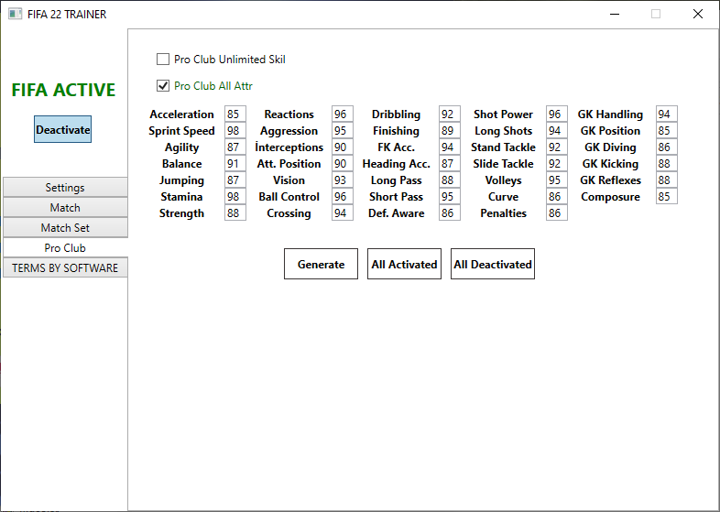The image size is (720, 512).
Task: Focus the Crossing value field
Action: [x=343, y=213]
